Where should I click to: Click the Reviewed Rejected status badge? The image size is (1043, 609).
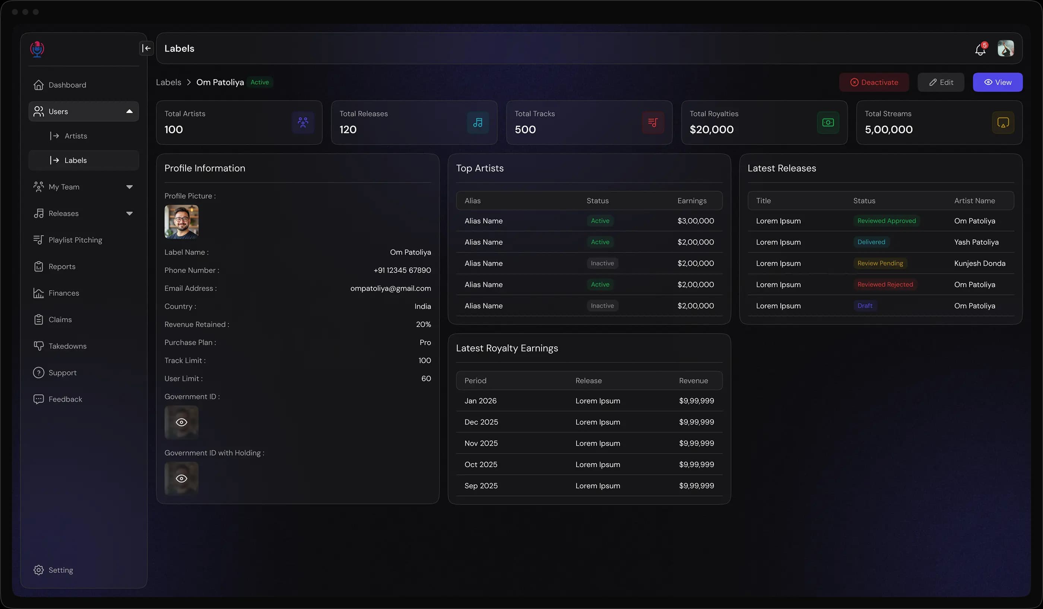885,285
